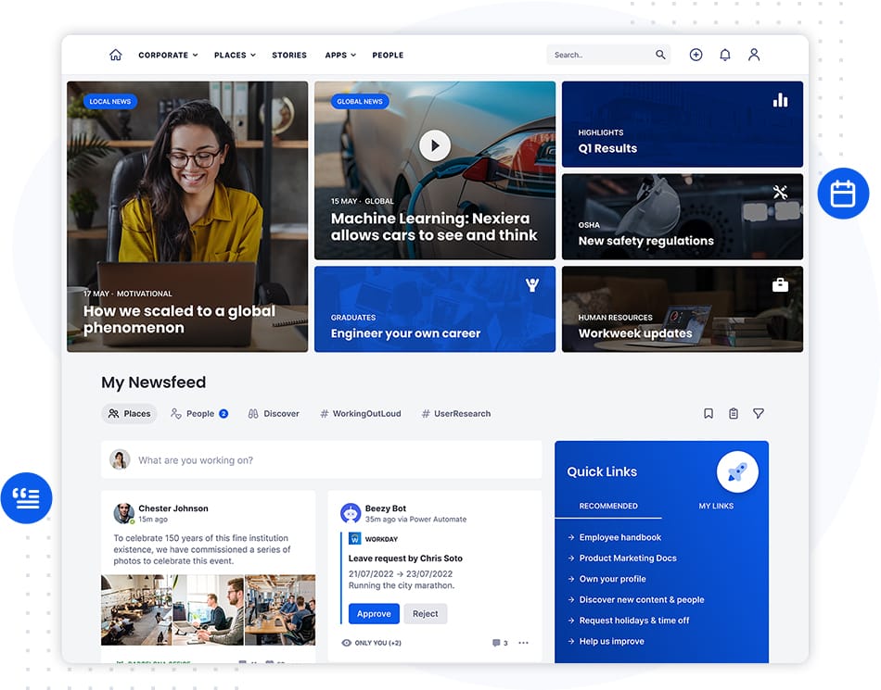Toggle ONLY YOU visibility eye icon
Viewport: 881px width, 690px height.
click(x=346, y=643)
